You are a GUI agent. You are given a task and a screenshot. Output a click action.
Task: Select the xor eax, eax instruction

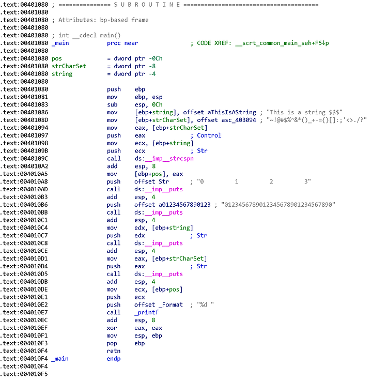[134, 328]
